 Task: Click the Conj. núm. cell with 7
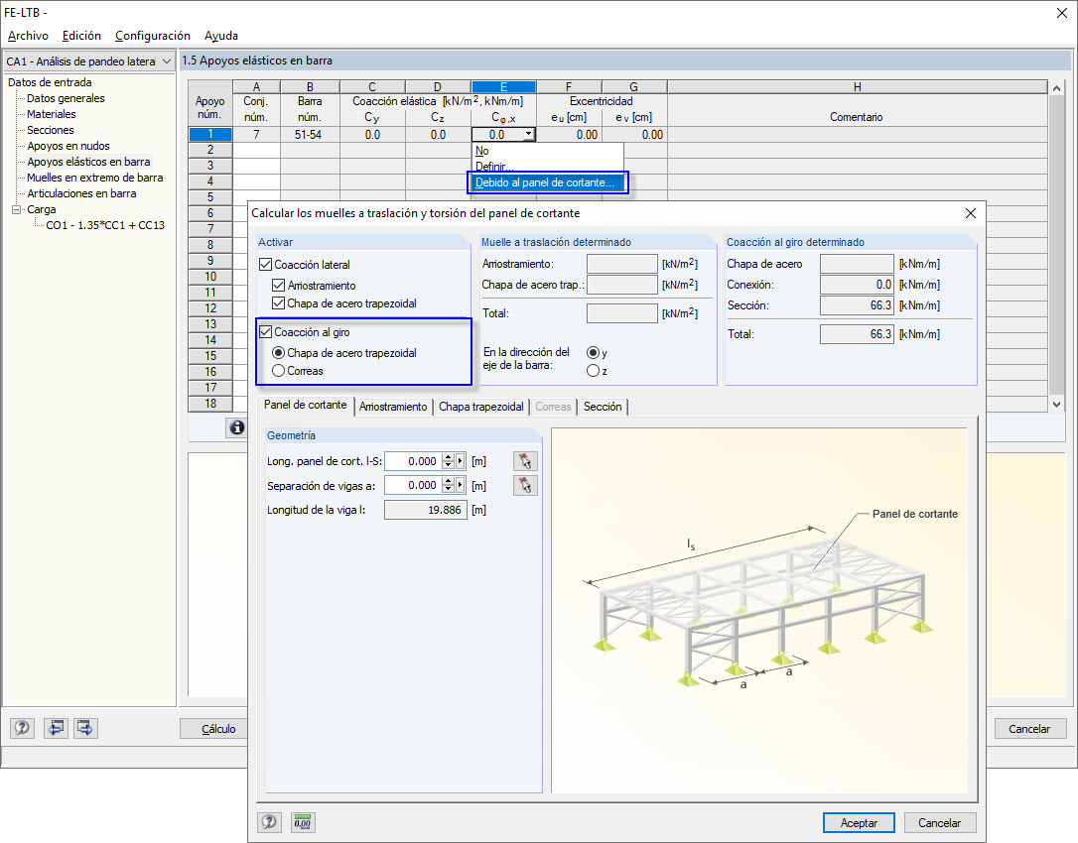click(x=256, y=135)
